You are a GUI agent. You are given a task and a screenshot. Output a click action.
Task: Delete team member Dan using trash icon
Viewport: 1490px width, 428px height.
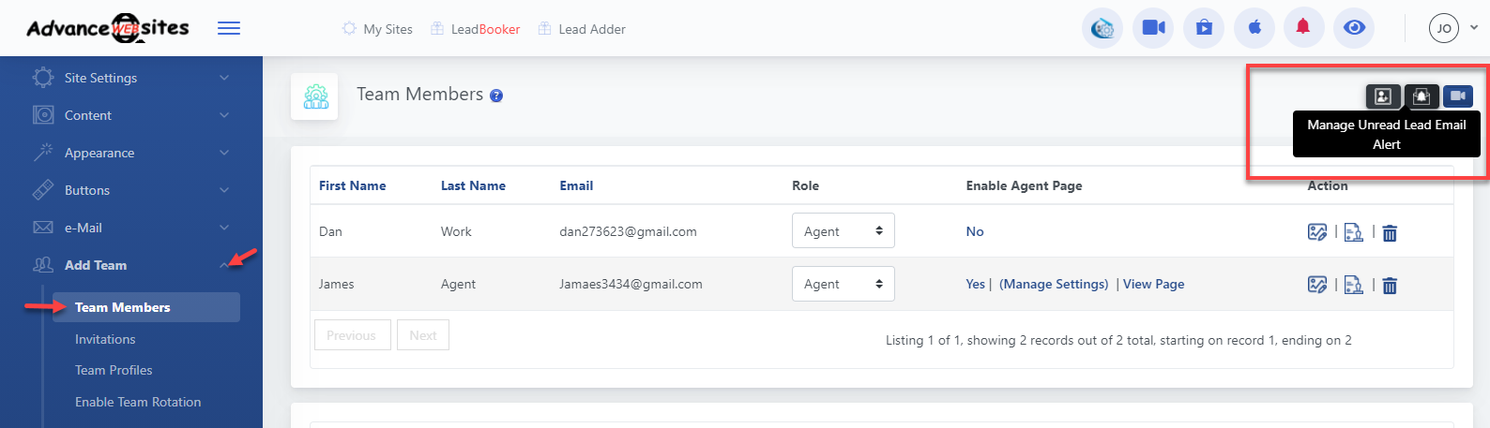(1390, 232)
